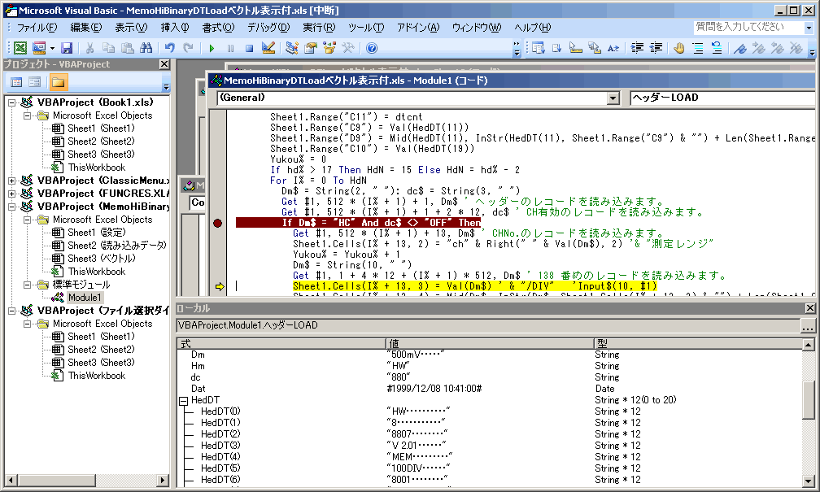Click the Save floppy disk icon
Image resolution: width=820 pixels, height=492 pixels.
point(67,48)
